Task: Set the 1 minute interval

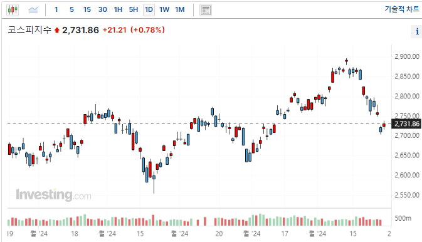Action: (56, 9)
